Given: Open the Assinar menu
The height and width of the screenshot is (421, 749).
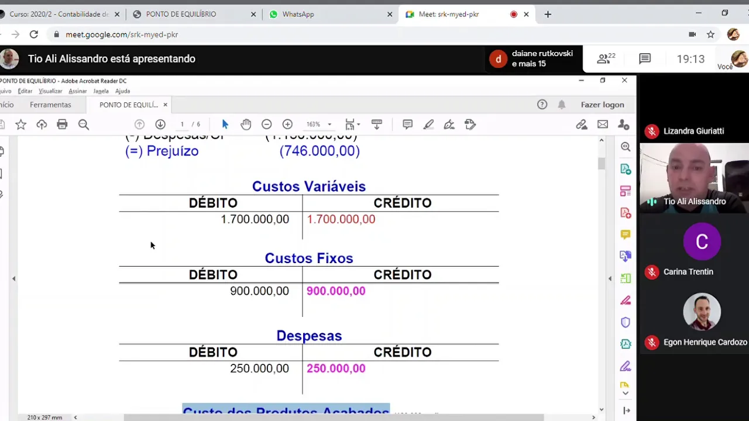Looking at the screenshot, I should point(77,91).
